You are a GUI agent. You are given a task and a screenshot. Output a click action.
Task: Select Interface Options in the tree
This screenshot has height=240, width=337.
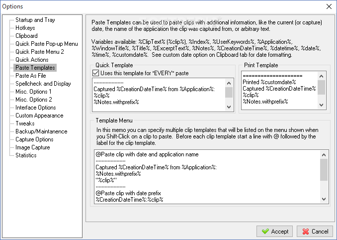(x=35, y=108)
